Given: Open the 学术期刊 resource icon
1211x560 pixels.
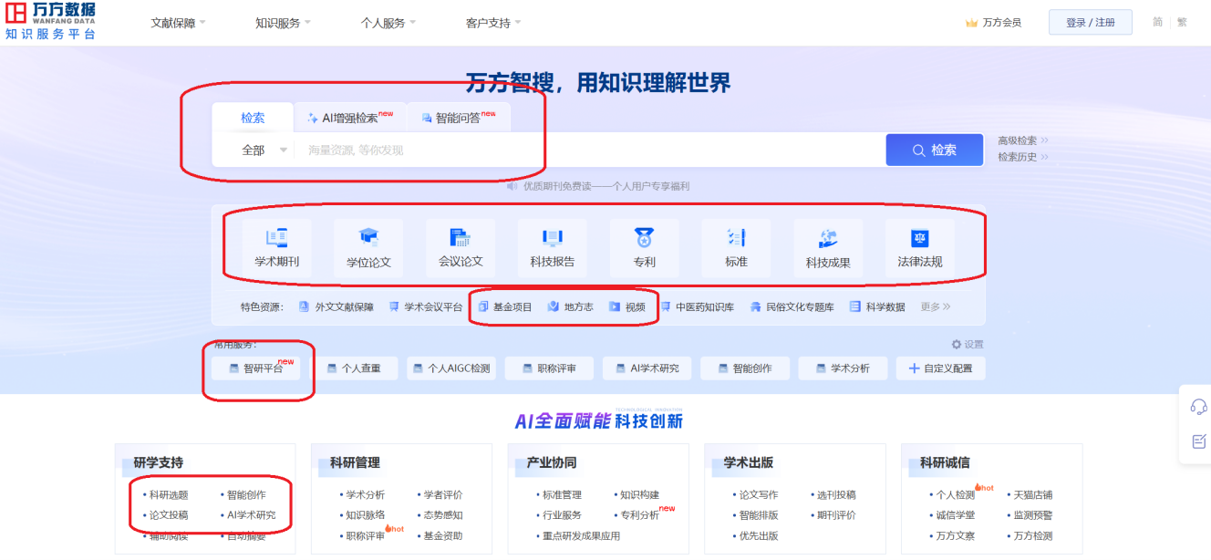Looking at the screenshot, I should pyautogui.click(x=277, y=238).
